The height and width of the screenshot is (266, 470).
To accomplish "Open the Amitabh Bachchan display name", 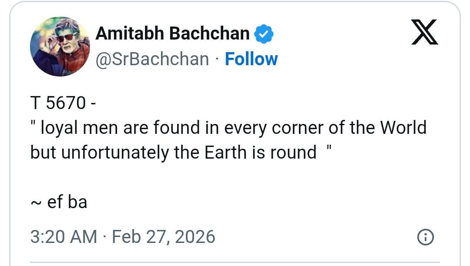I will pyautogui.click(x=172, y=33).
